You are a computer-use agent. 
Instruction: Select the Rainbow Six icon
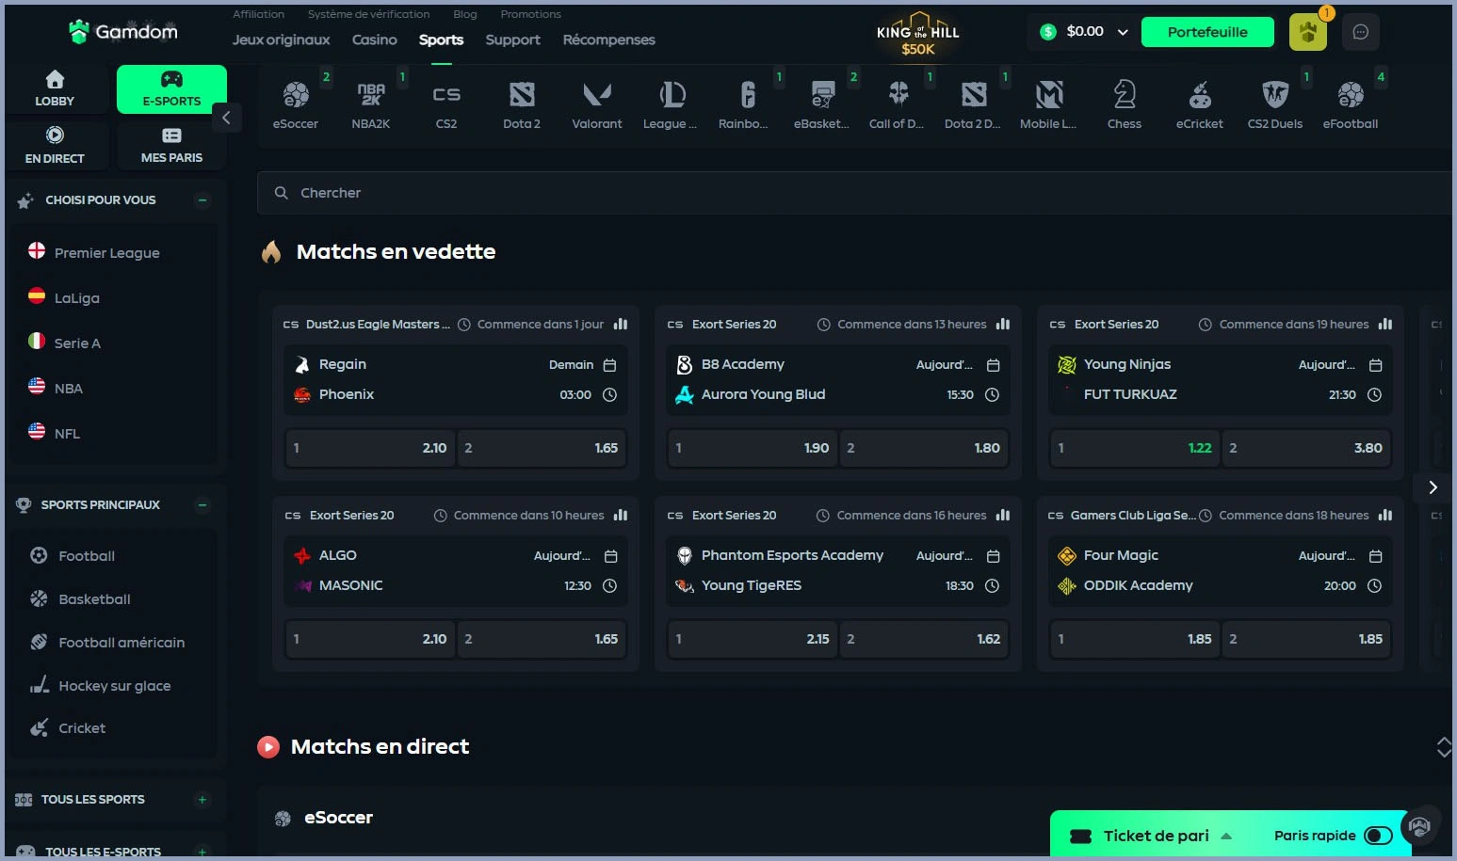coord(748,95)
